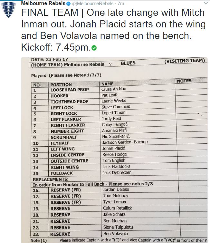The height and width of the screenshot is (243, 210).
Task: Click the REPLACEMENTS heading in the photo
Action: pos(51,179)
